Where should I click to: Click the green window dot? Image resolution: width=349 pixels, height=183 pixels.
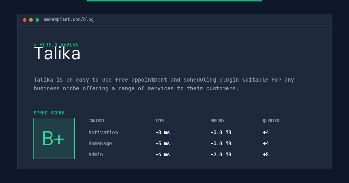(x=37, y=20)
